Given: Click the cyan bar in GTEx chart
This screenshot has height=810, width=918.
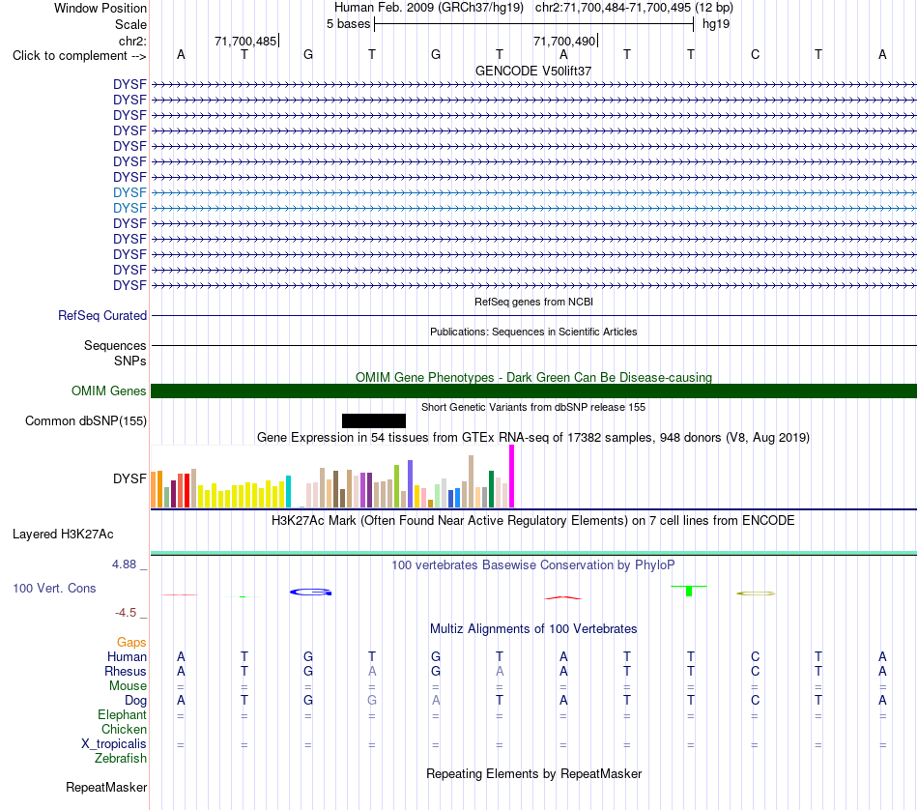Looking at the screenshot, I should point(288,491).
